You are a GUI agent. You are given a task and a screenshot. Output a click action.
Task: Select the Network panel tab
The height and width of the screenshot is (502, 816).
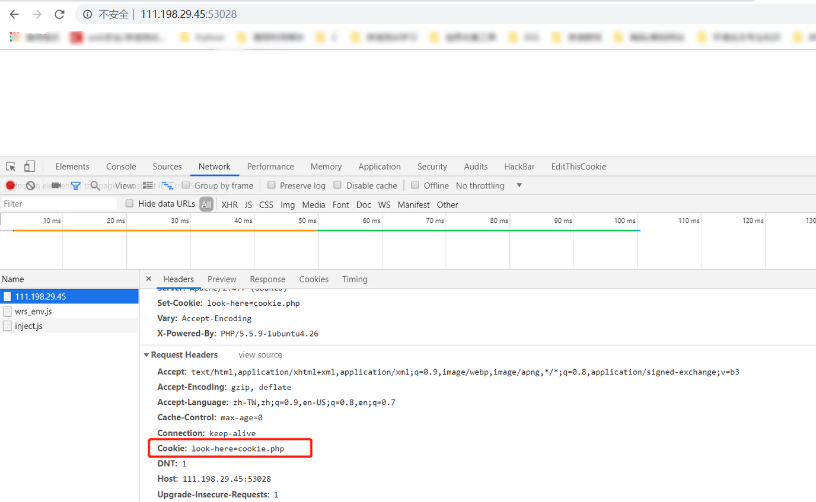pyautogui.click(x=215, y=167)
